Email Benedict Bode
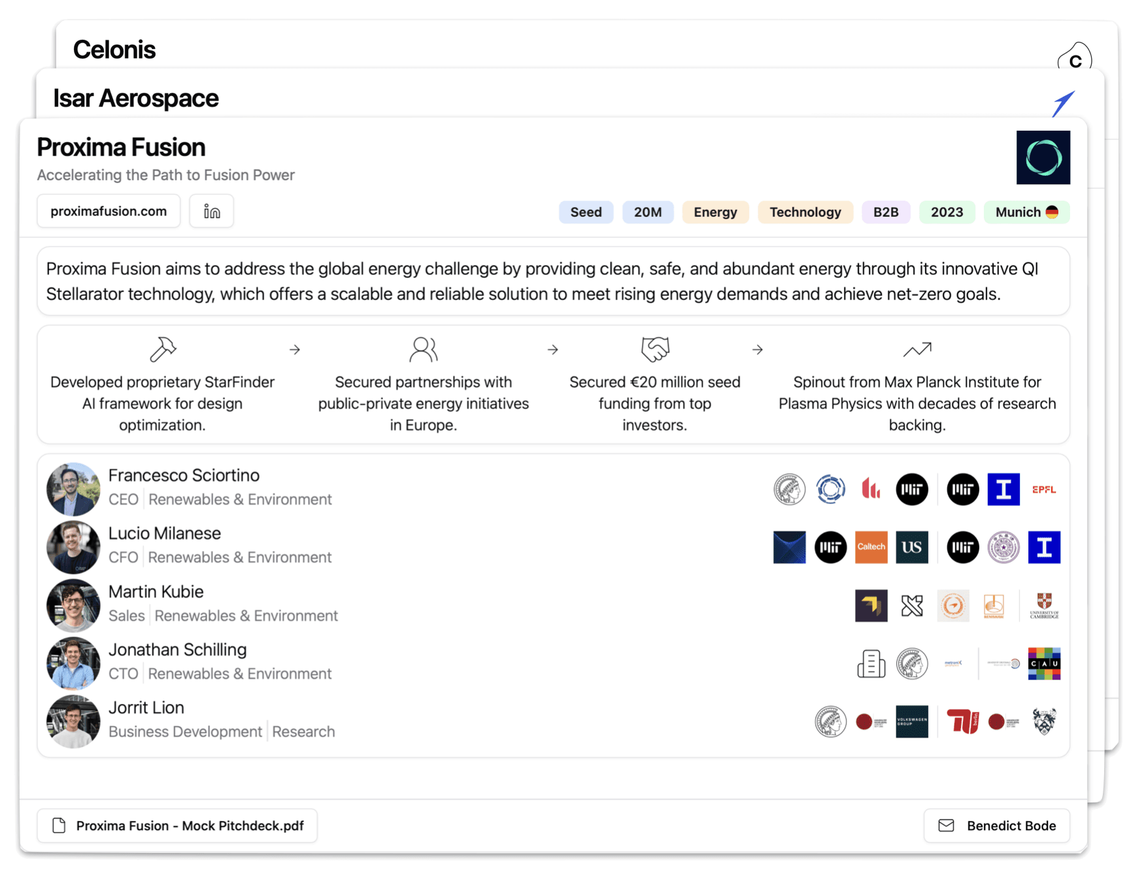Image resolution: width=1144 pixels, height=881 pixels. [x=997, y=825]
